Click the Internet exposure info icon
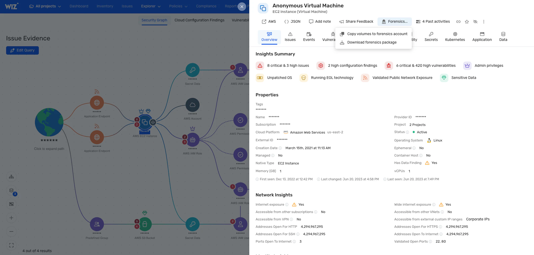The image size is (534, 255). 287,205
